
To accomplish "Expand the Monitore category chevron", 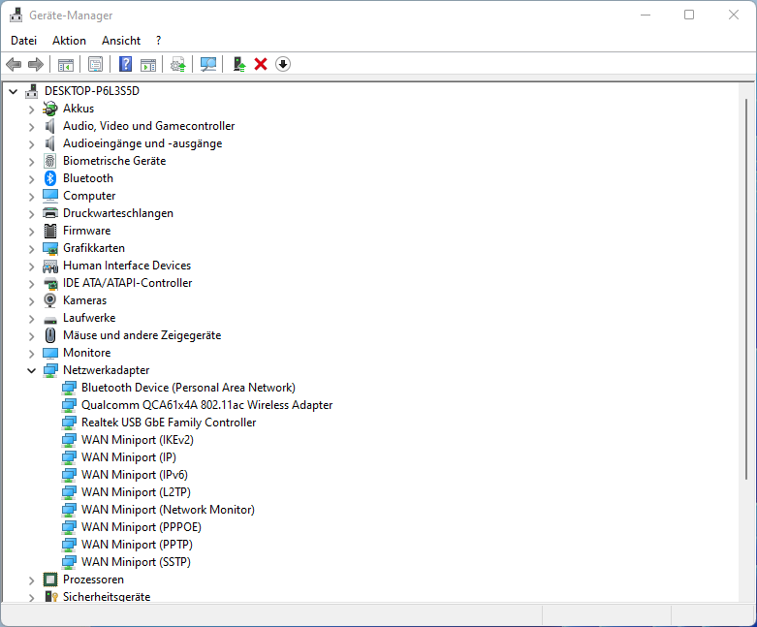I will point(31,354).
